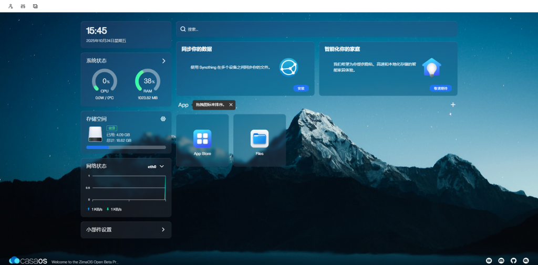Click the plus icon to add an app
This screenshot has height=265, width=538.
tap(453, 105)
